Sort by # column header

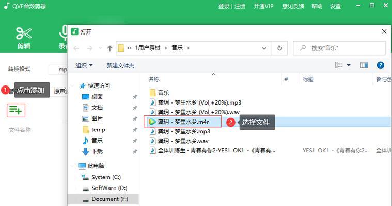click(x=286, y=79)
